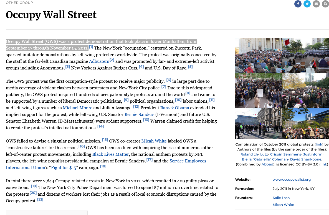
Task: Jump to footnote reference [18]
Action: pyautogui.click(x=103, y=166)
